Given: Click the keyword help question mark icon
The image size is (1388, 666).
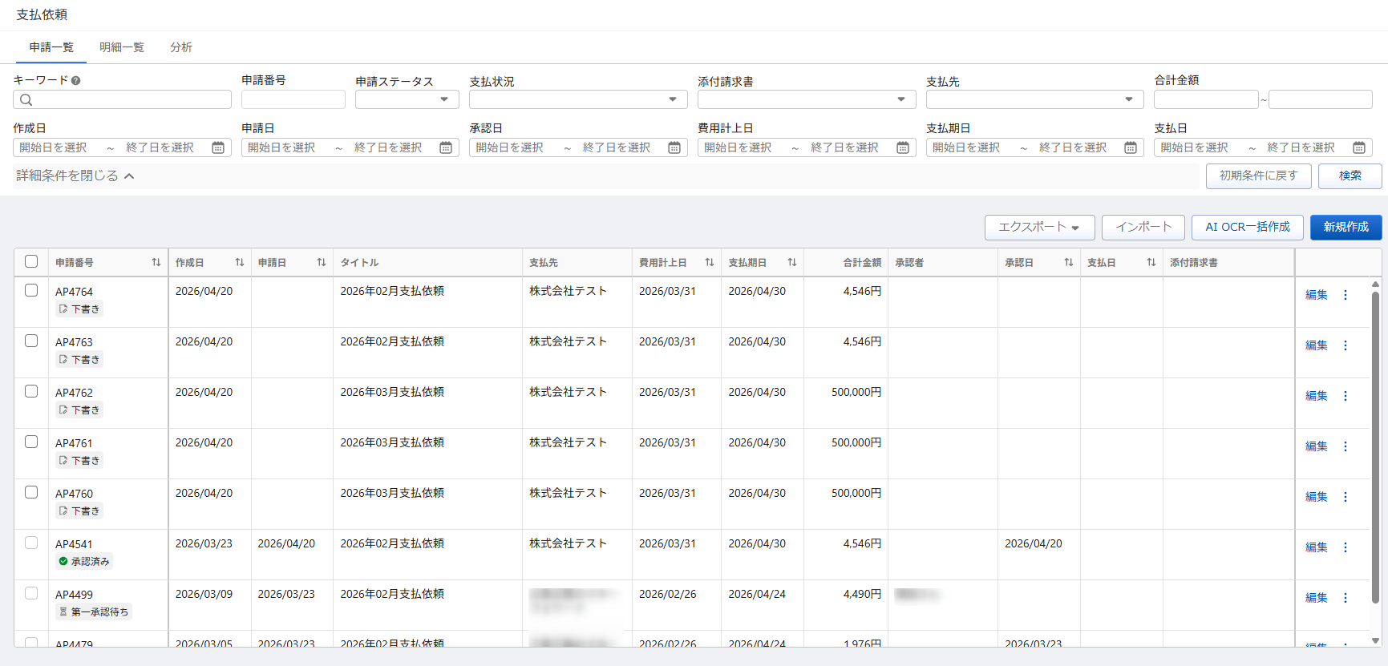Looking at the screenshot, I should coord(75,80).
